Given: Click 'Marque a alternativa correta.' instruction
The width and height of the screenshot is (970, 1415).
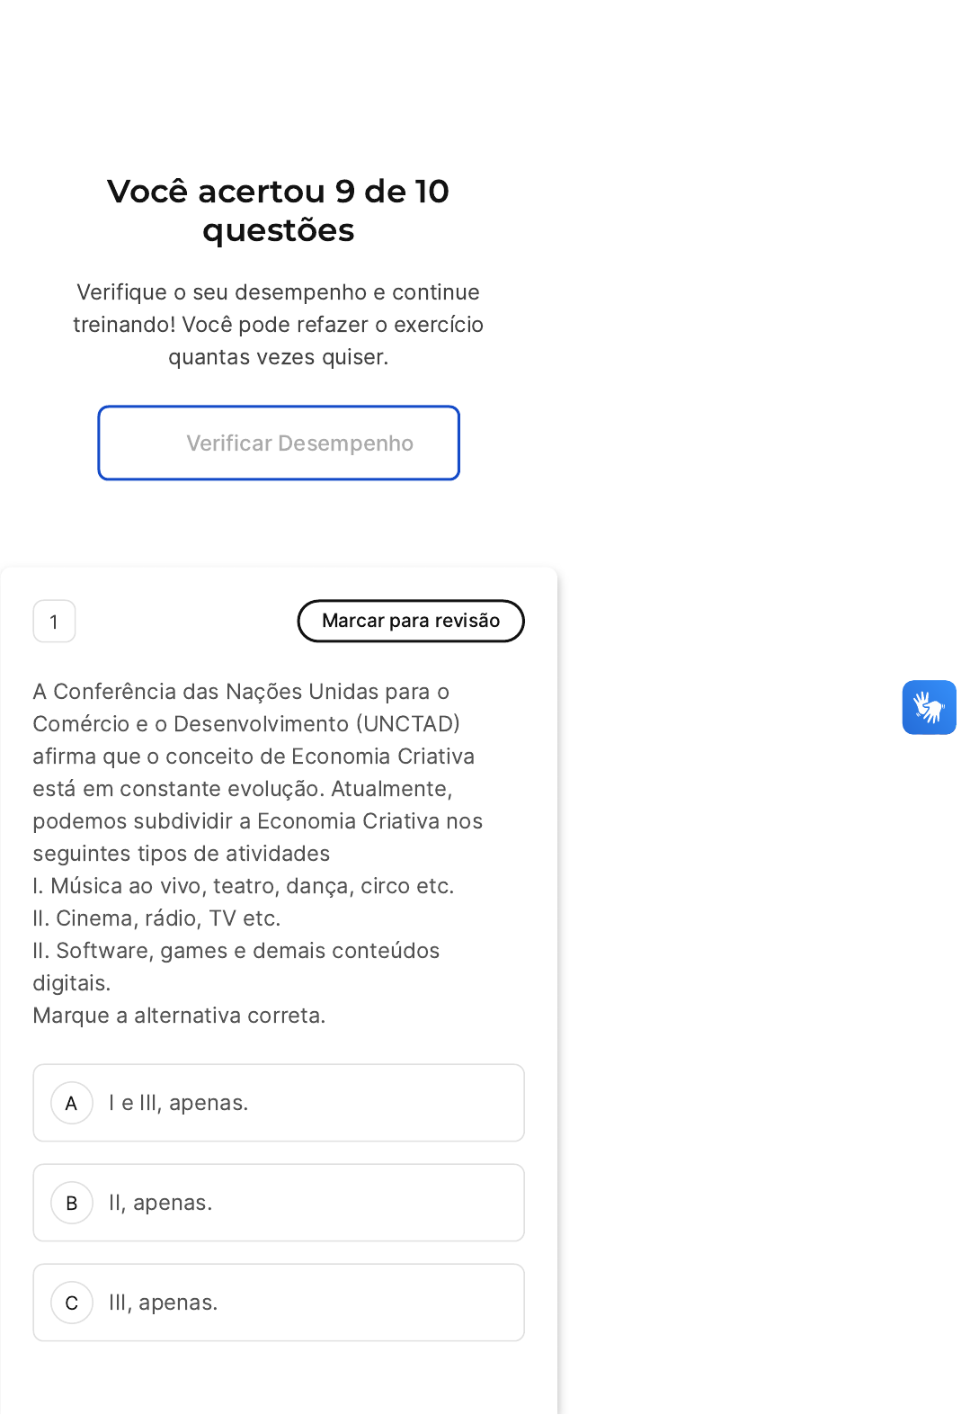Looking at the screenshot, I should pyautogui.click(x=179, y=1016).
